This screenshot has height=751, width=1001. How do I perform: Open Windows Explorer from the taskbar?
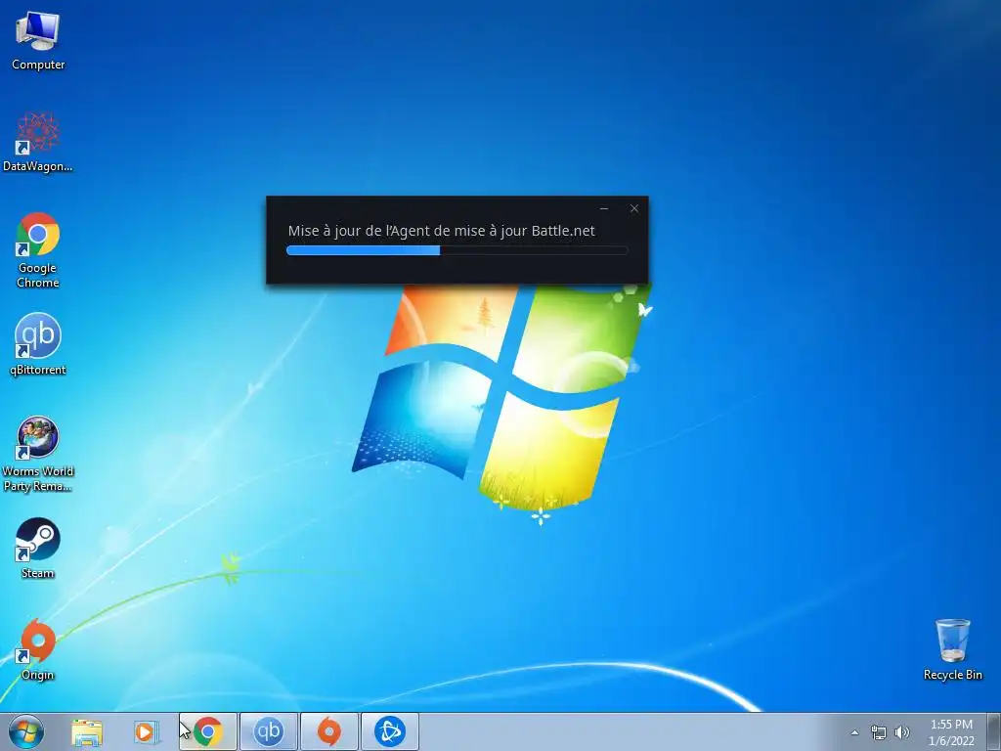(87, 731)
